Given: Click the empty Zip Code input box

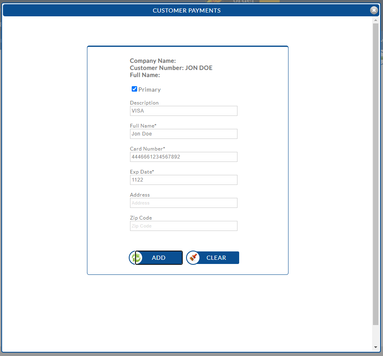Looking at the screenshot, I should tap(184, 226).
